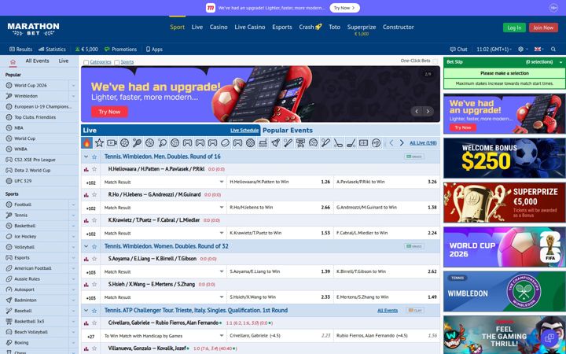Open Match Result dropdown for H.Heliovaara / H.Patten
The image size is (566, 354).
coord(164,182)
